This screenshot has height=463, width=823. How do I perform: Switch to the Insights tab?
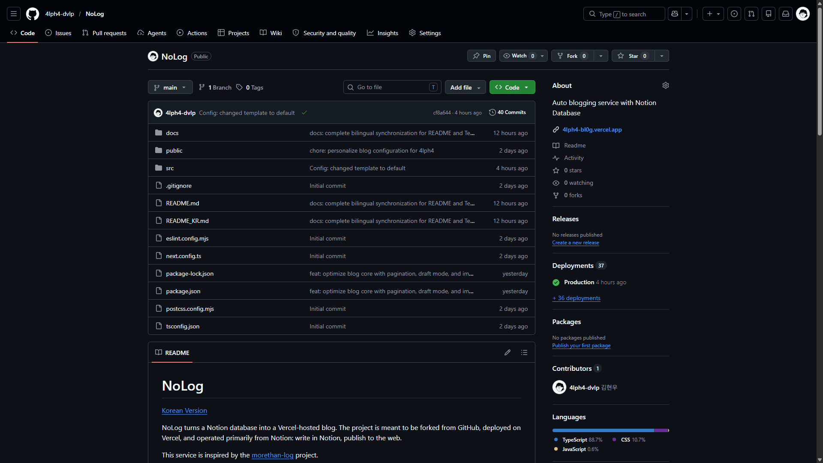(383, 33)
